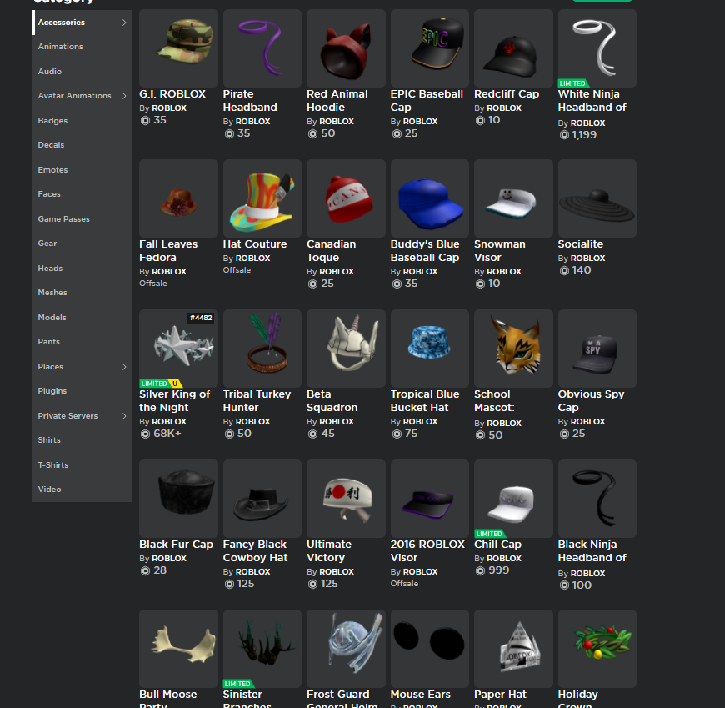Select the Animations category
The height and width of the screenshot is (708, 725).
coord(61,46)
